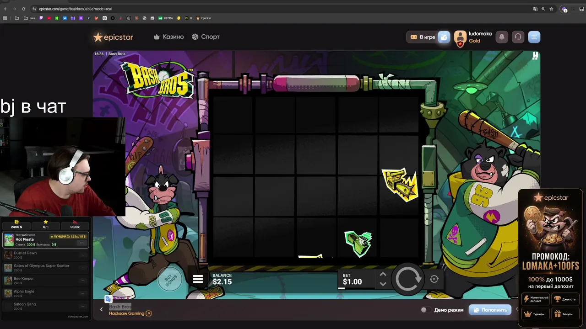The height and width of the screenshot is (329, 586).
Task: Open the autoplay settings icon
Action: point(434,279)
